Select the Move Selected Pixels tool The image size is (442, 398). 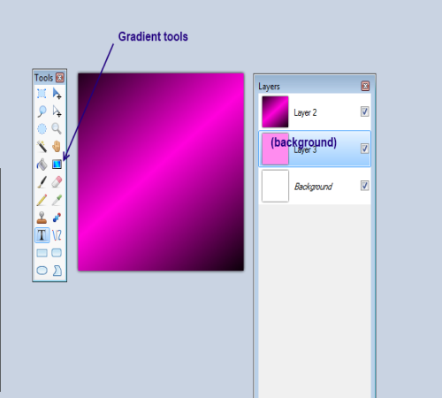pos(57,94)
